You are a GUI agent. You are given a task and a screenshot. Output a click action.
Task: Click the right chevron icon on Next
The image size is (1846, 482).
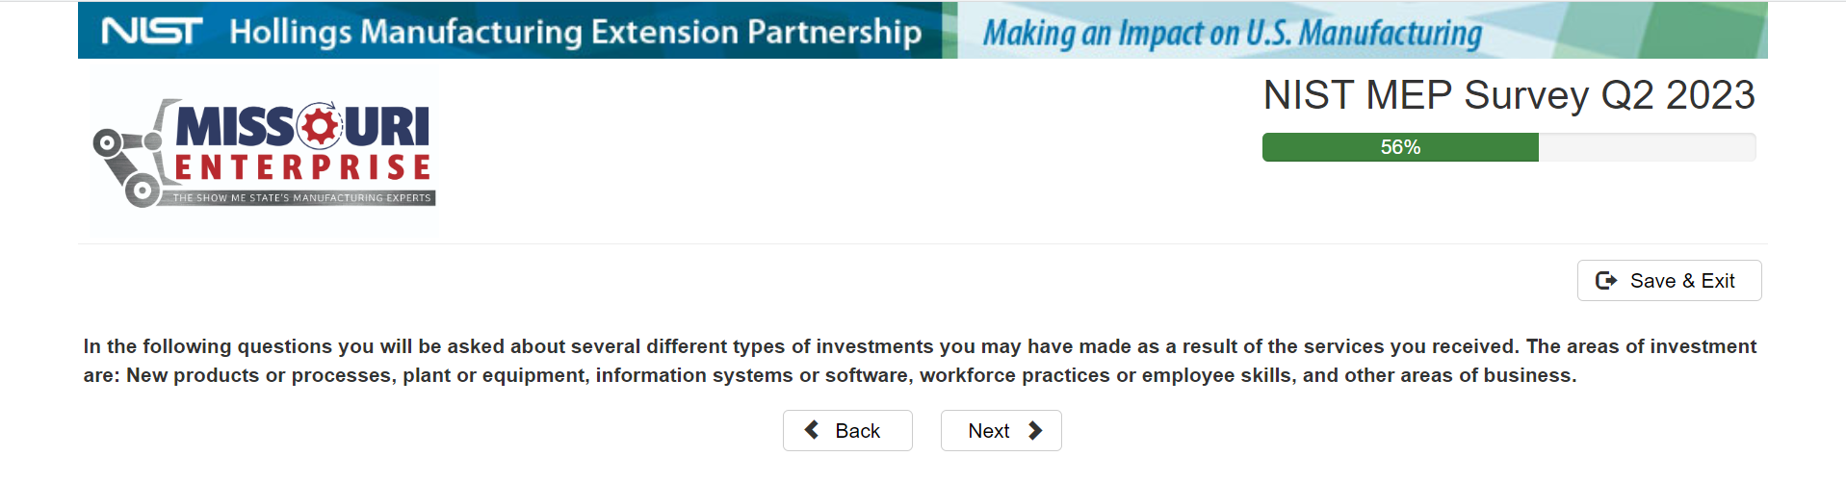pos(1035,430)
